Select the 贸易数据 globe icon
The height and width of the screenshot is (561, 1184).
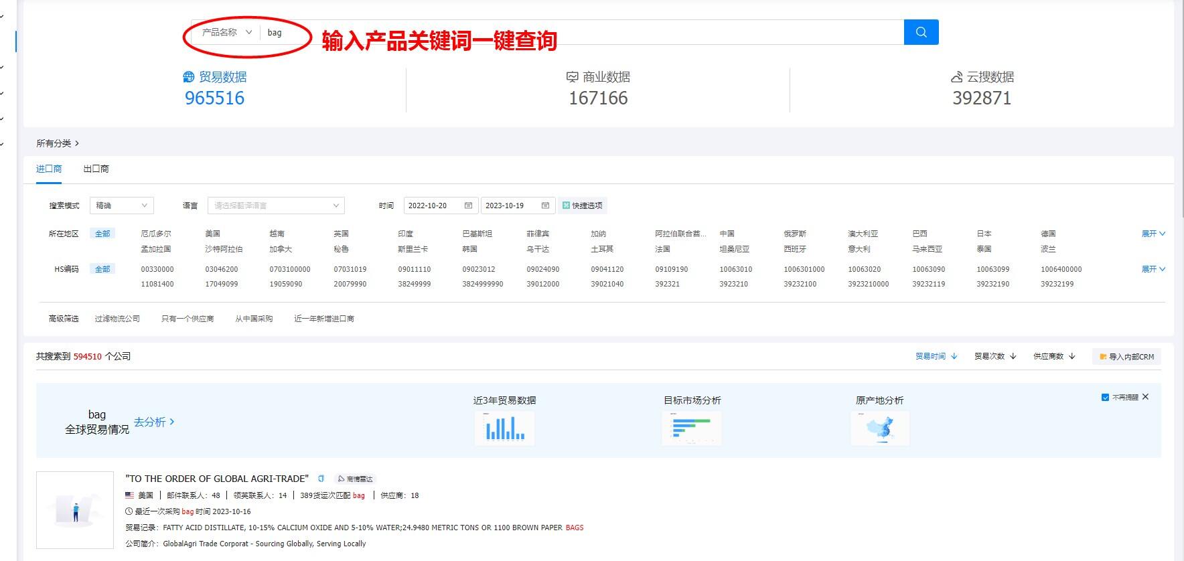click(189, 77)
